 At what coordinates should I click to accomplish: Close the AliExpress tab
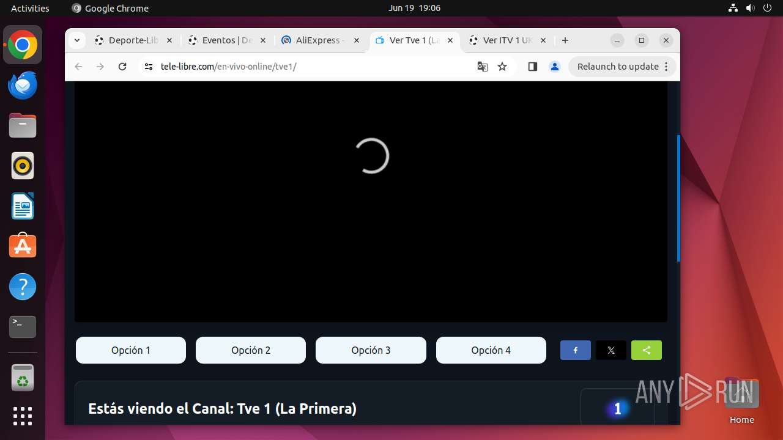coord(357,40)
